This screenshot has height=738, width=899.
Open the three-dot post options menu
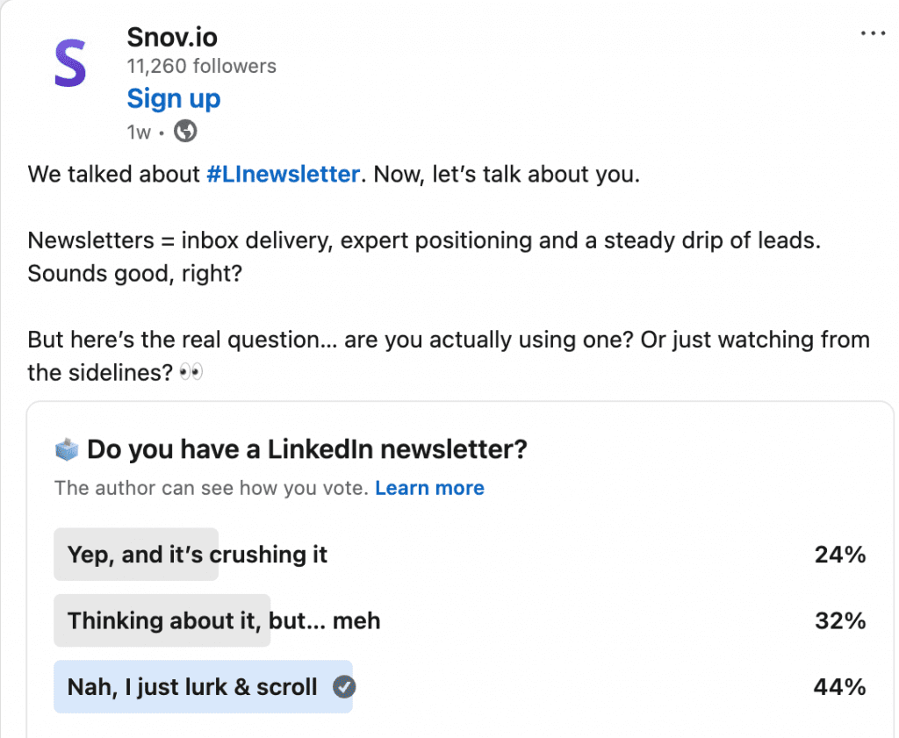[x=873, y=33]
